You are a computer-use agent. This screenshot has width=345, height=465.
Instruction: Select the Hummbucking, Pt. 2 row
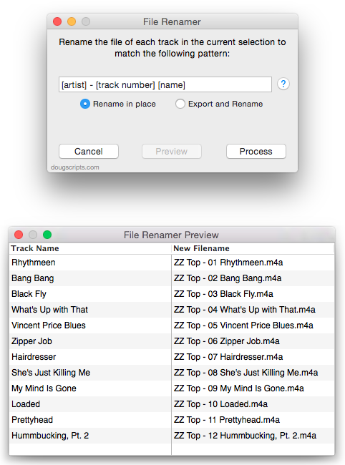pyautogui.click(x=172, y=436)
